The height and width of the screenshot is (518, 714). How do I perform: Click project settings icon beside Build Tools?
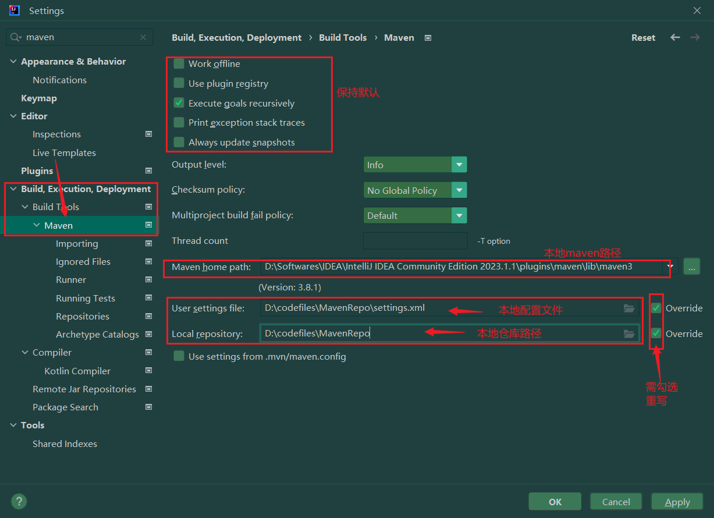[x=148, y=207]
